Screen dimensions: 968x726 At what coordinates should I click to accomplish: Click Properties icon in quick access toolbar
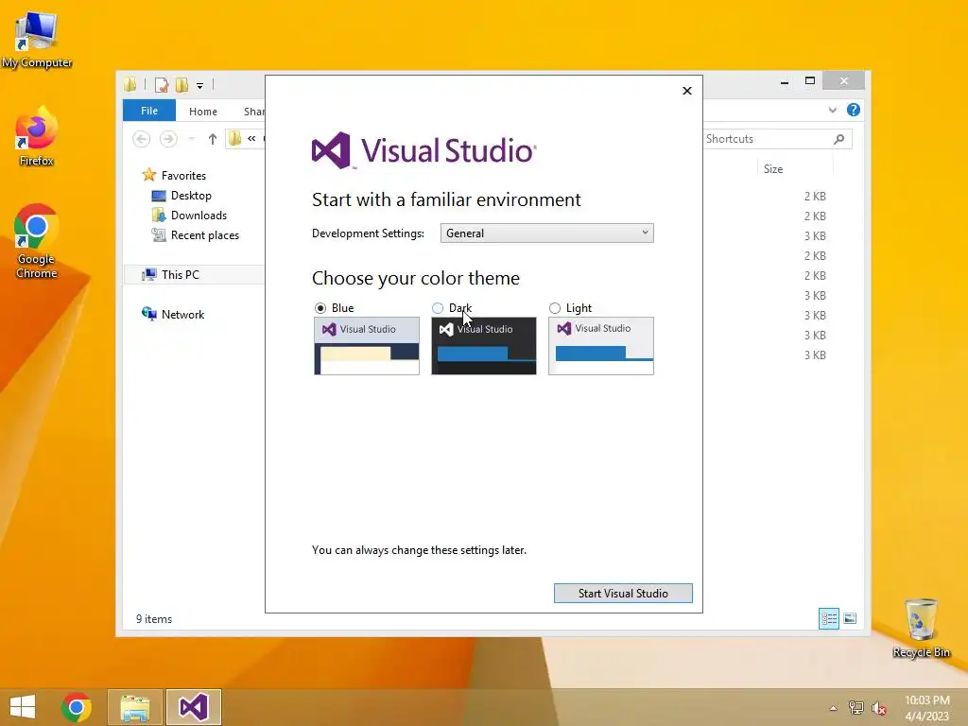tap(162, 84)
